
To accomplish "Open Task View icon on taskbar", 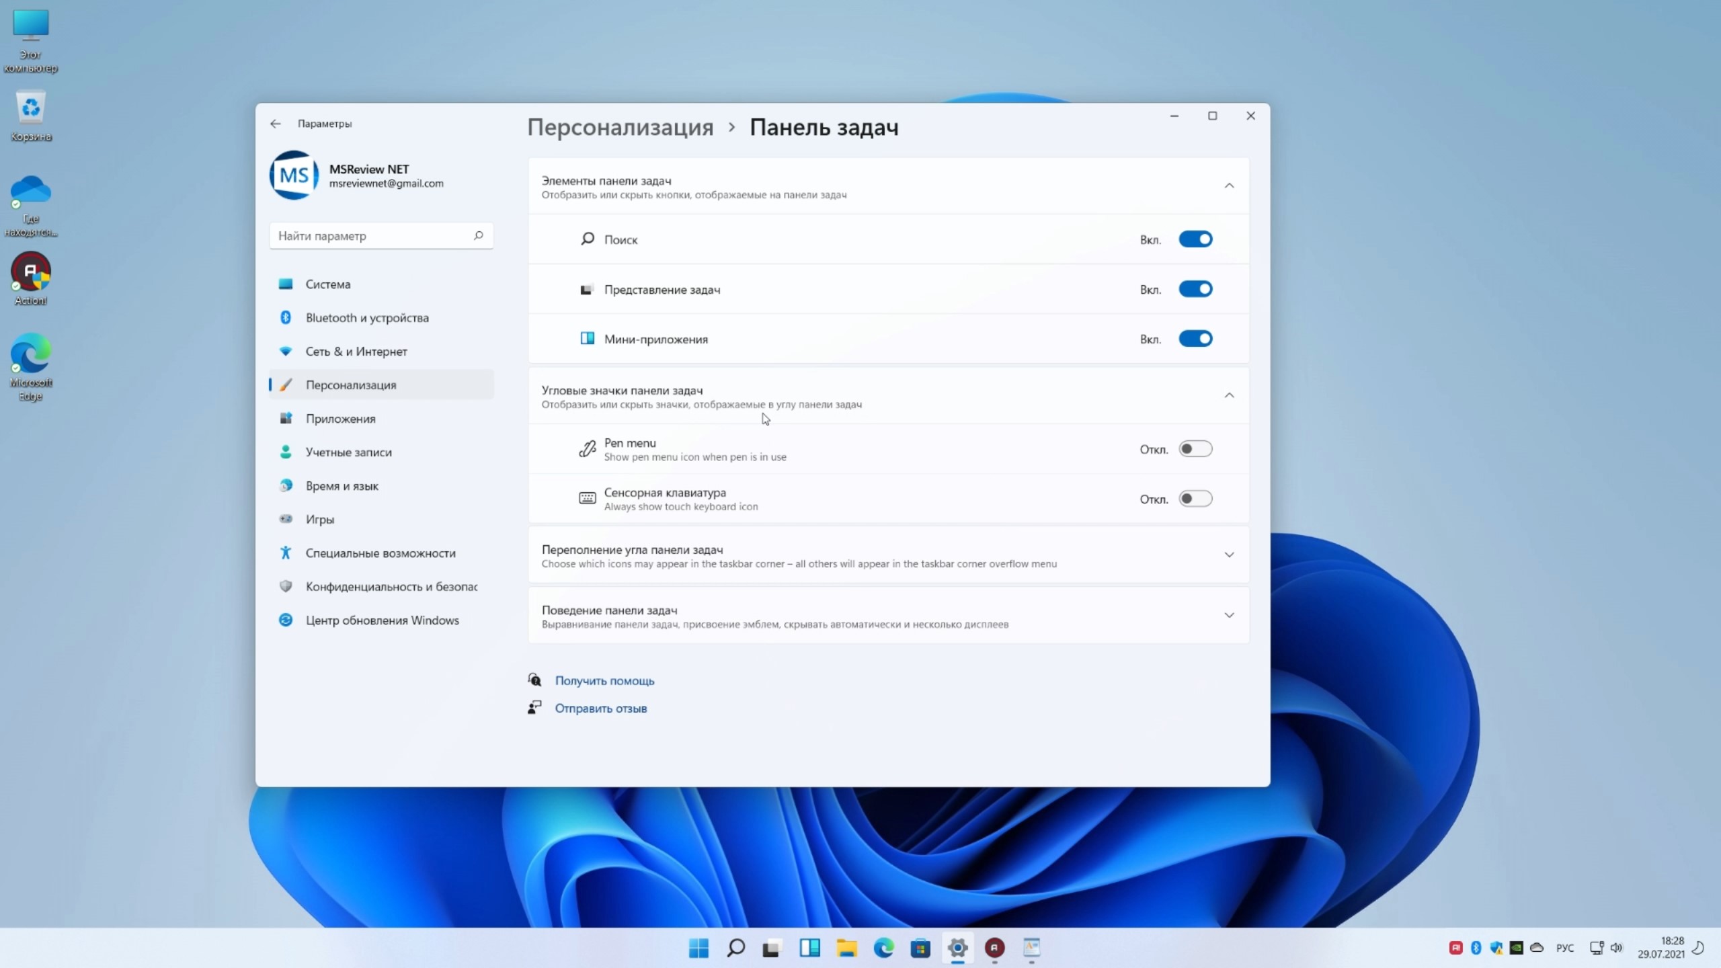I will (x=771, y=948).
